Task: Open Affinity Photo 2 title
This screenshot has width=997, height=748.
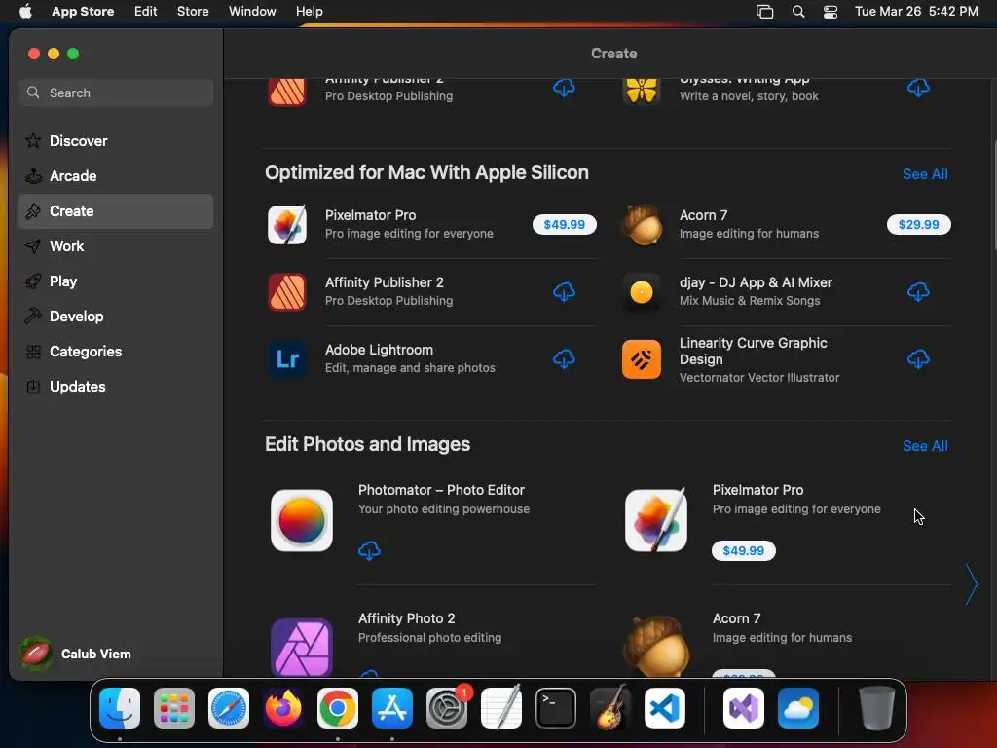Action: point(406,618)
